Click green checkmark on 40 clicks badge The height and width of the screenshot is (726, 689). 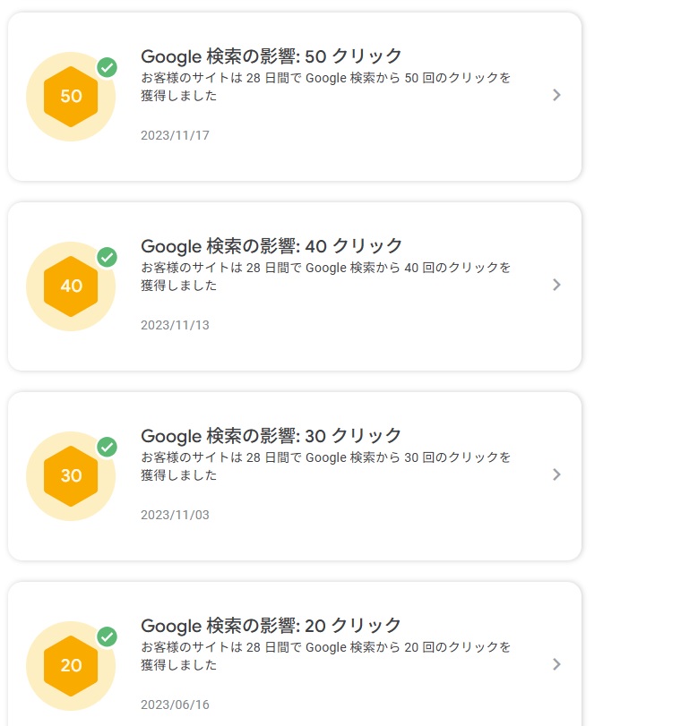click(x=107, y=258)
